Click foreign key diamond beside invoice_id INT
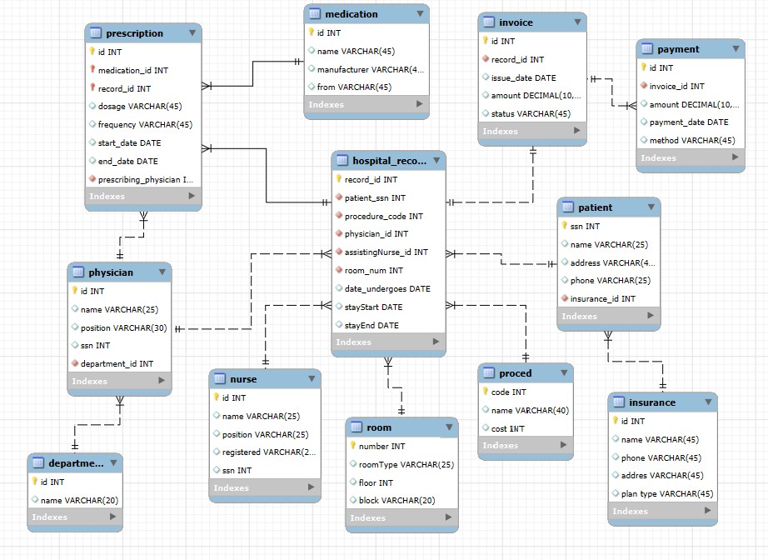Viewport: 768px width, 560px height. pyautogui.click(x=644, y=85)
